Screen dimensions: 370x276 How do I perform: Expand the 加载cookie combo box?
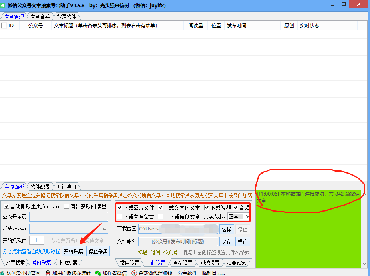coord(105,229)
